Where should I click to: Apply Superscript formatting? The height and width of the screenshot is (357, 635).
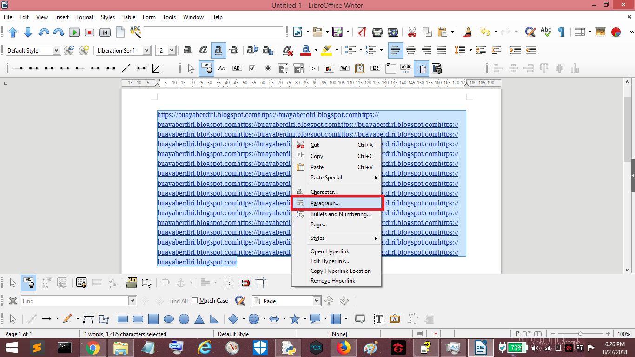tap(252, 50)
